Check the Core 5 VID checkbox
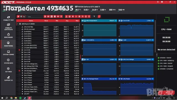 click(x=19, y=61)
